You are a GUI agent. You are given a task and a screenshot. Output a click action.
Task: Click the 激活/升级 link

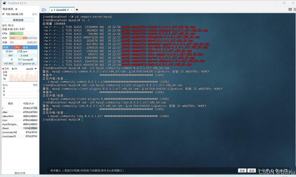pos(20,173)
